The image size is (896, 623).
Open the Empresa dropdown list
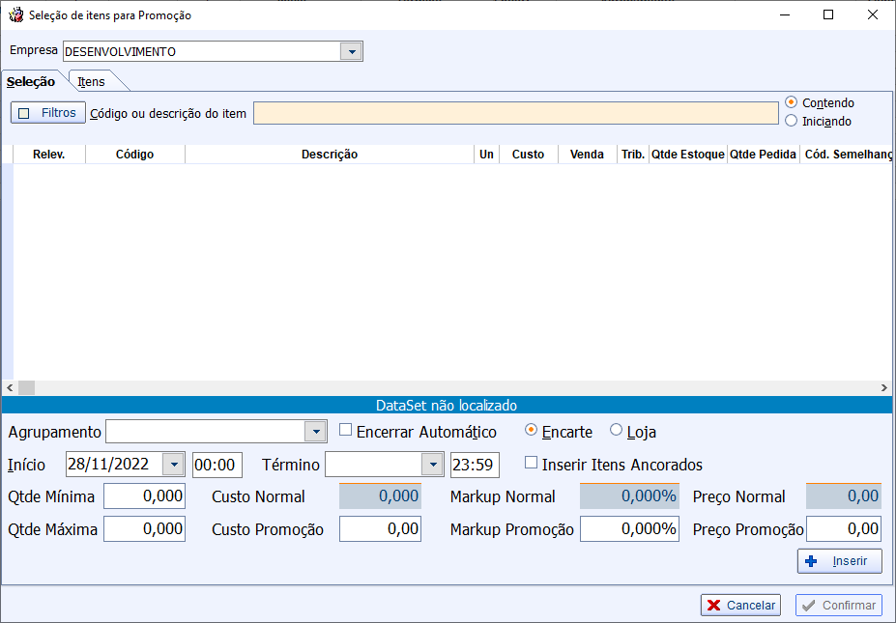[352, 51]
